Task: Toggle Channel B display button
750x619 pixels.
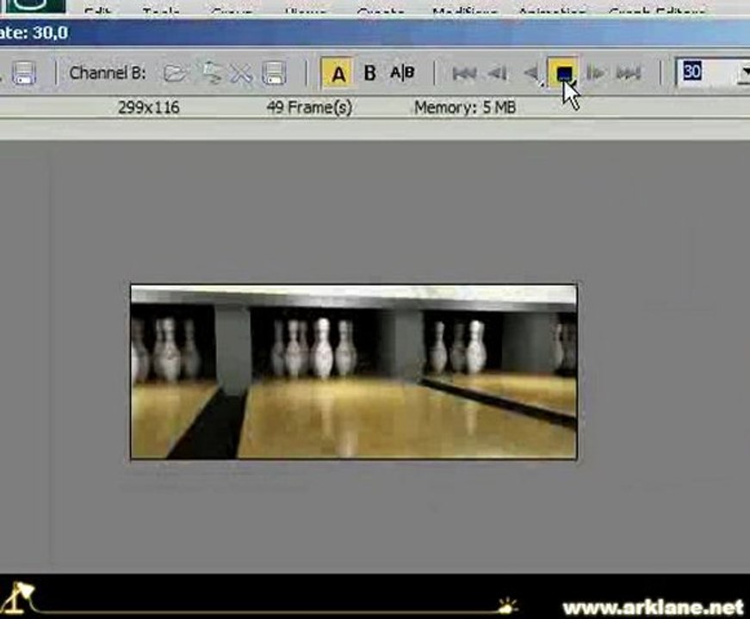Action: click(x=369, y=73)
